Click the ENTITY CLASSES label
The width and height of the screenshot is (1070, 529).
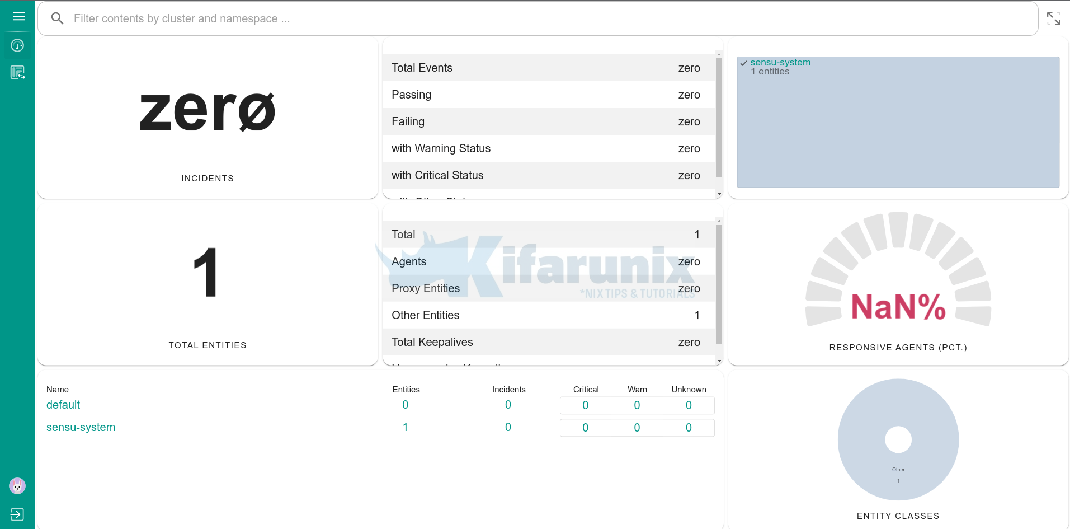click(x=898, y=516)
